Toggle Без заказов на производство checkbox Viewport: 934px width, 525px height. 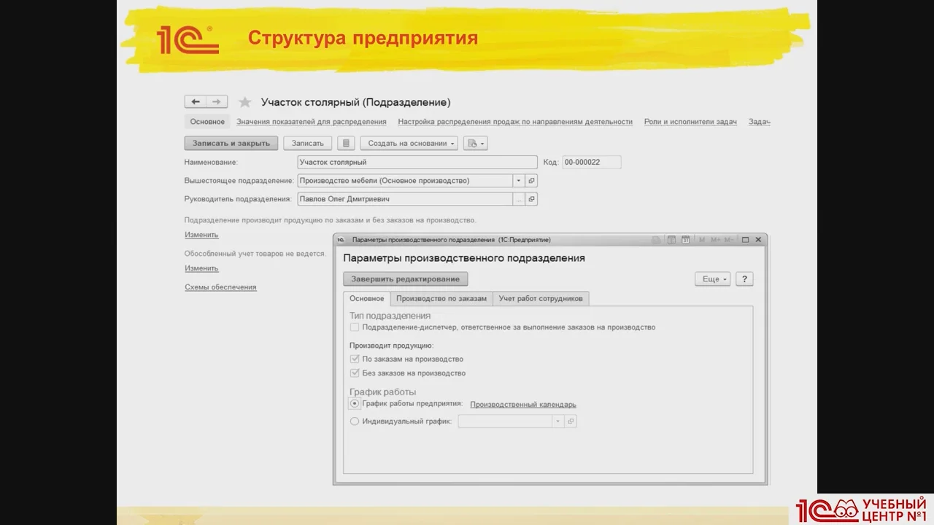pos(355,373)
